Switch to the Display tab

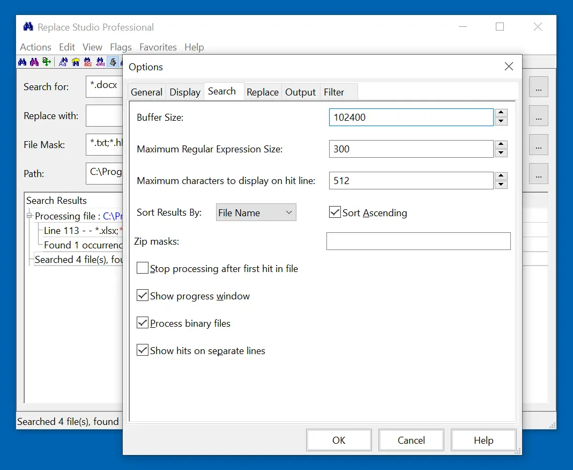[x=185, y=92]
